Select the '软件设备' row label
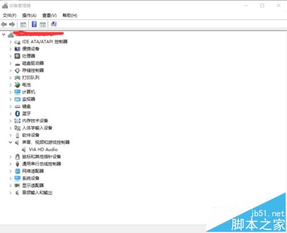The height and width of the screenshot is (233, 287). pyautogui.click(x=30, y=135)
